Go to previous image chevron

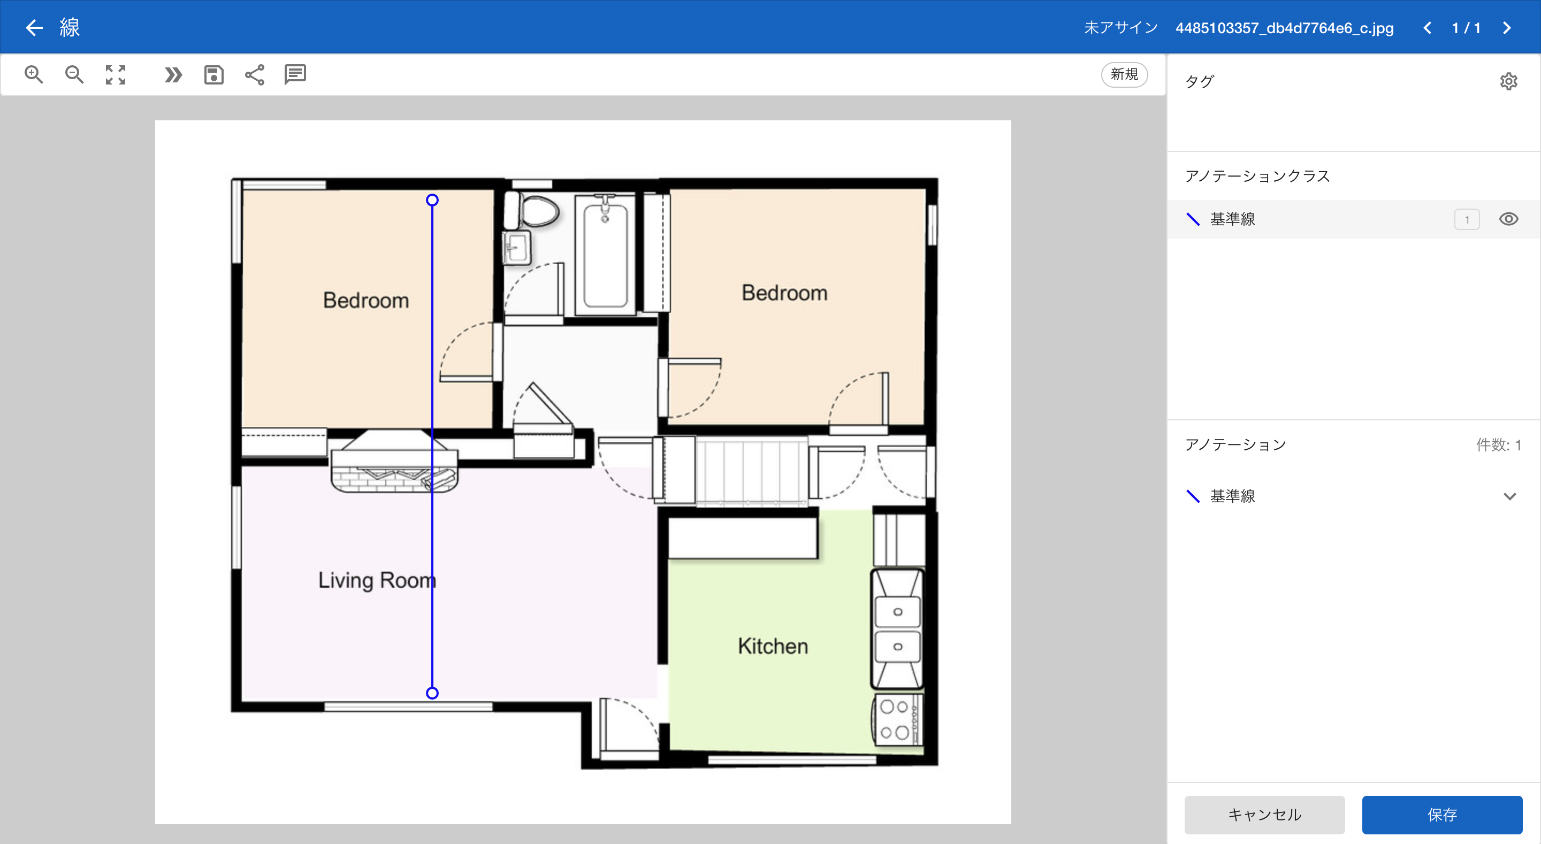(1428, 28)
